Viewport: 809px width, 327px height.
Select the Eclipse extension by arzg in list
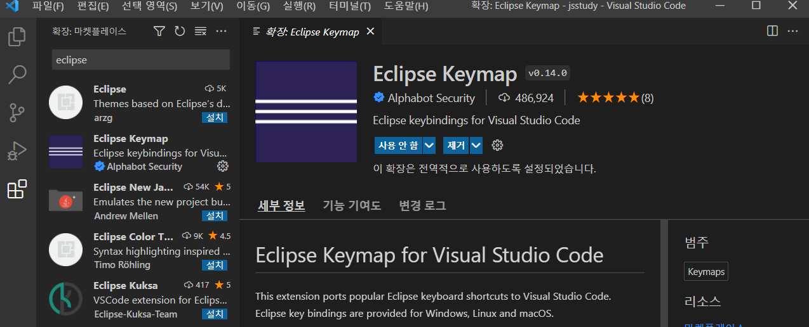pyautogui.click(x=138, y=103)
